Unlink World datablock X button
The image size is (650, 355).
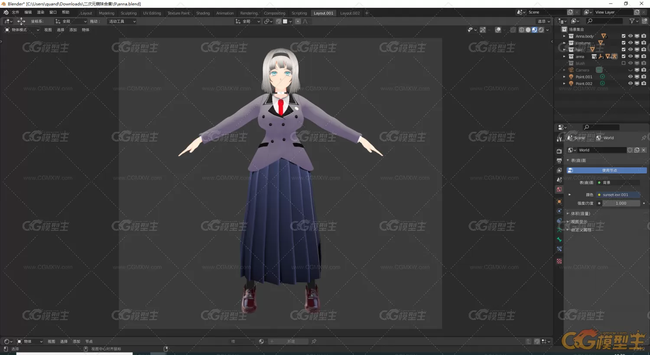pos(643,150)
